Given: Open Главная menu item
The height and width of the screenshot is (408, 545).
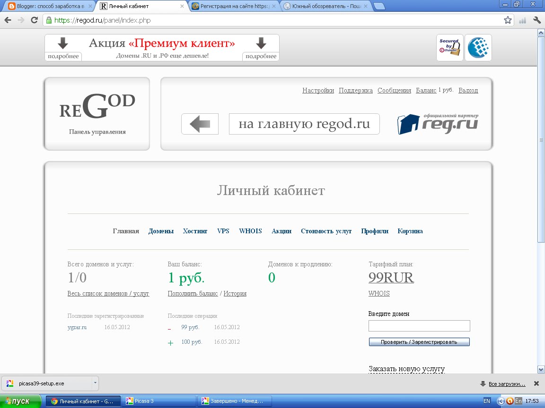Looking at the screenshot, I should pos(126,231).
